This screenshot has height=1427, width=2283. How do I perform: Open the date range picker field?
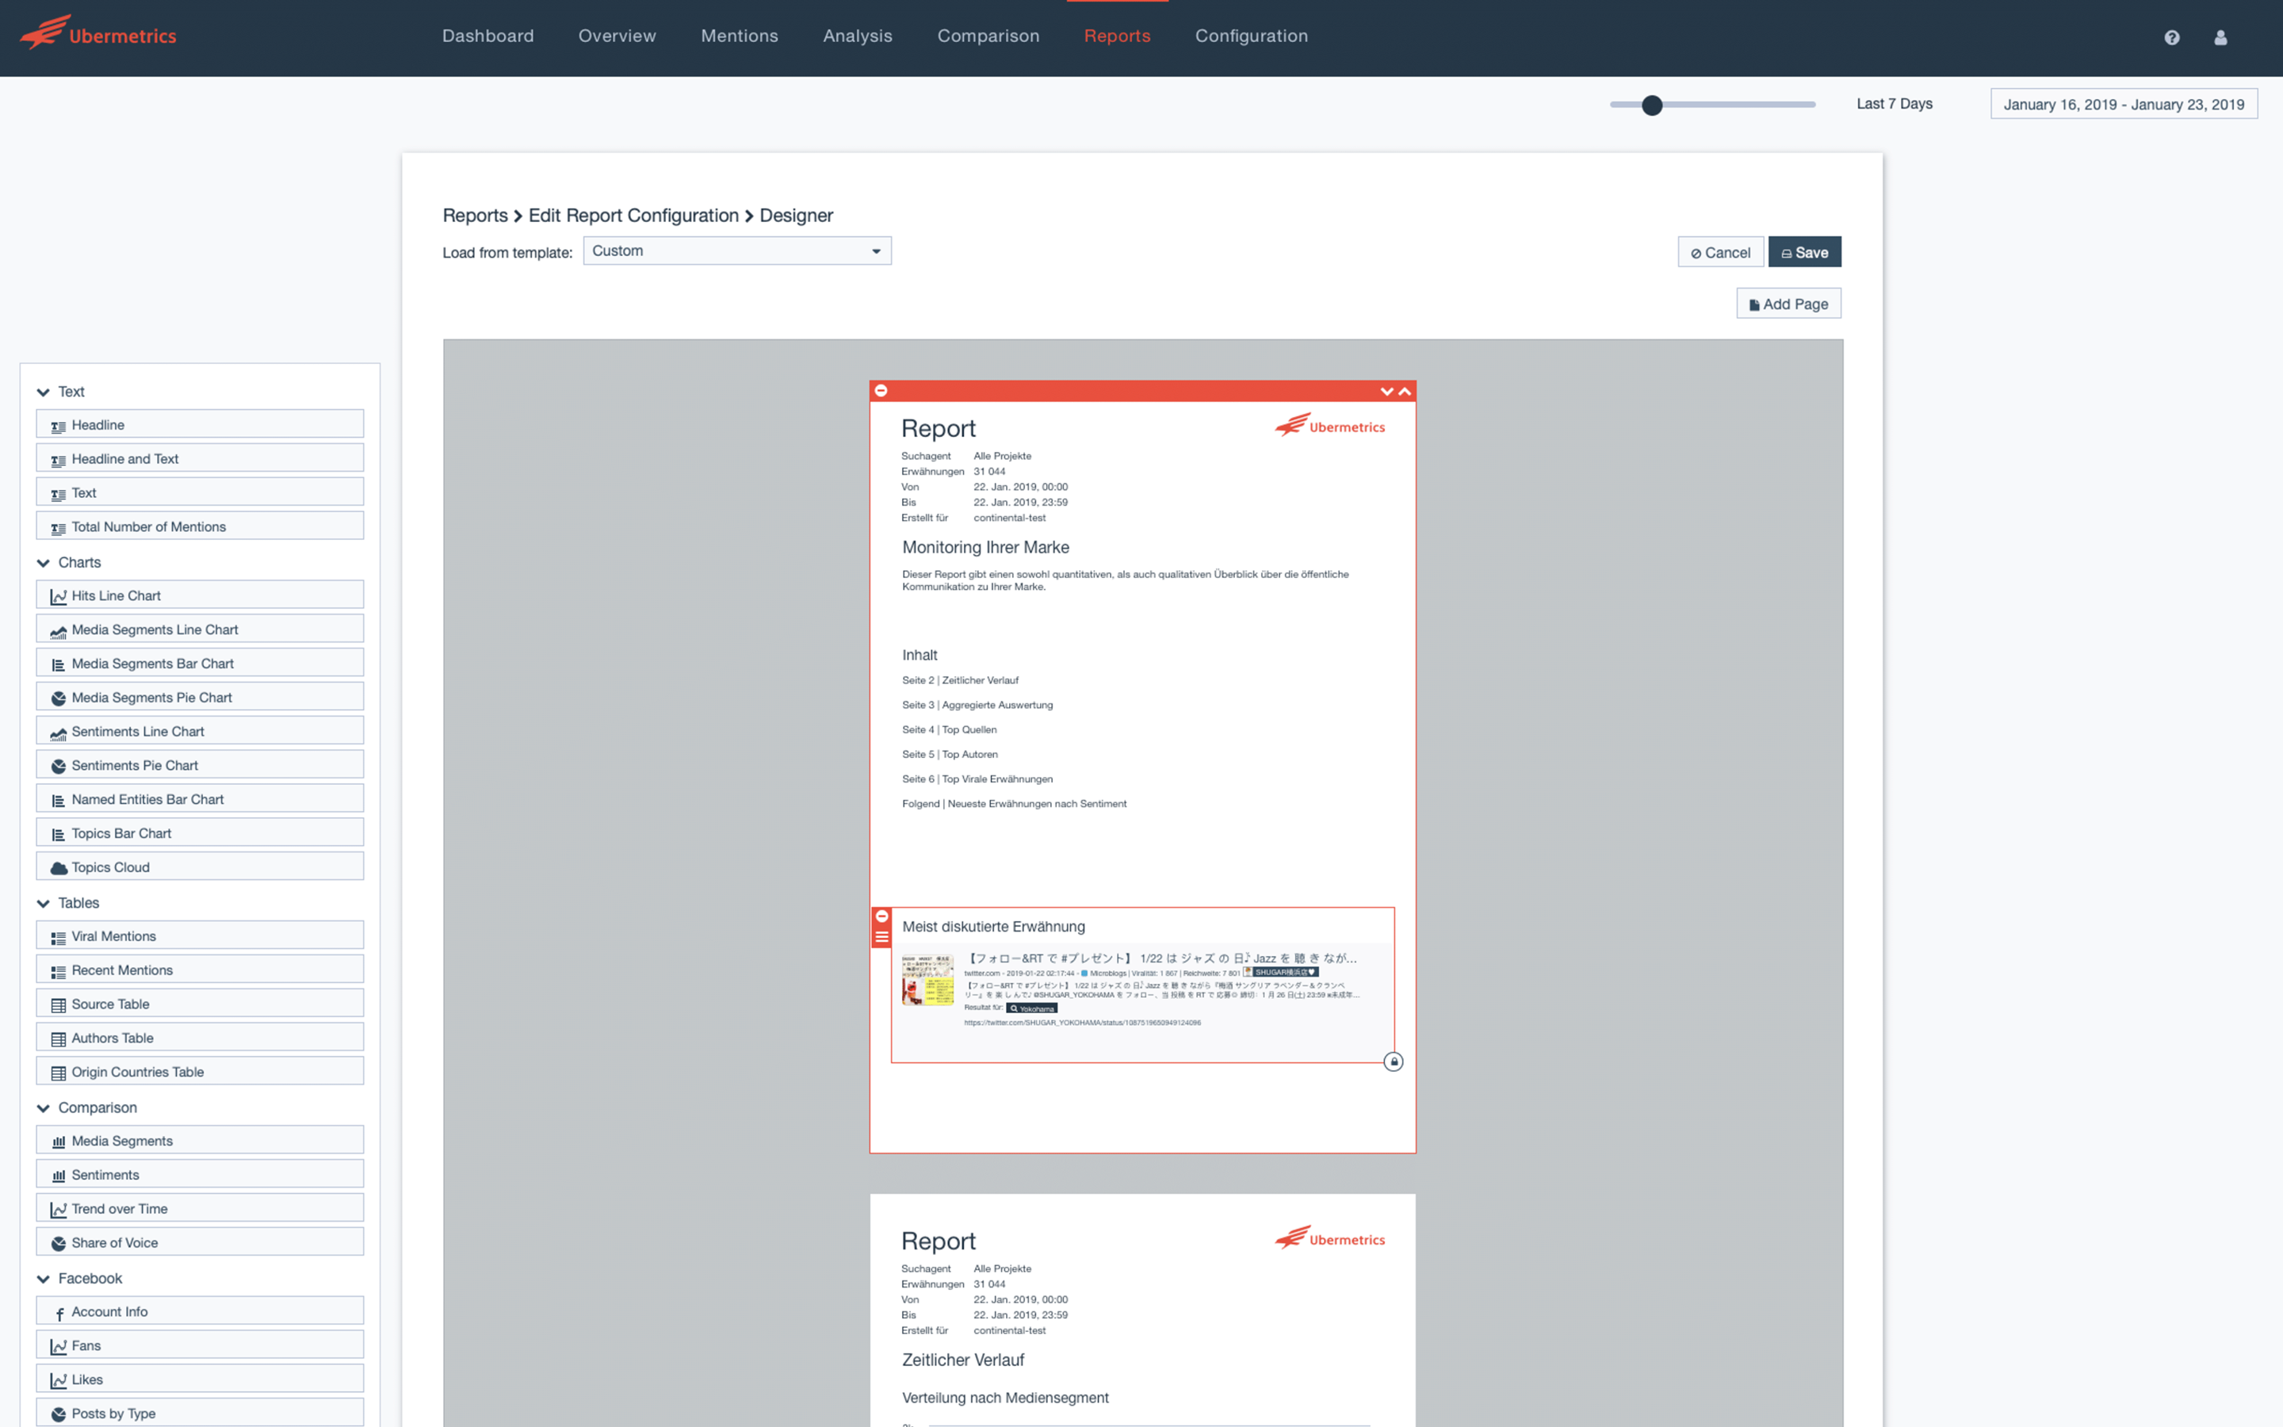pos(2124,104)
